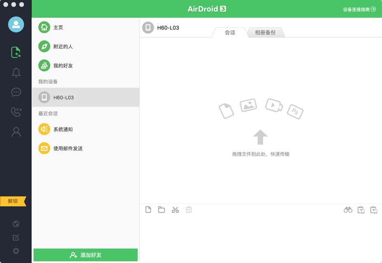Open the call logs phone icon
The height and width of the screenshot is (263, 382).
16,112
